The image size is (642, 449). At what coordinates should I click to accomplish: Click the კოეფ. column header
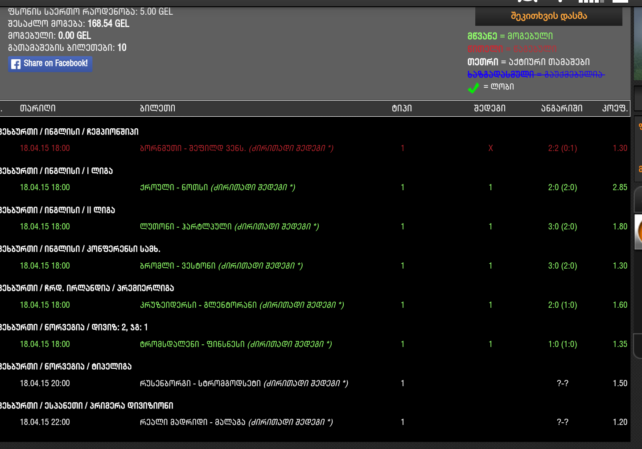point(615,108)
